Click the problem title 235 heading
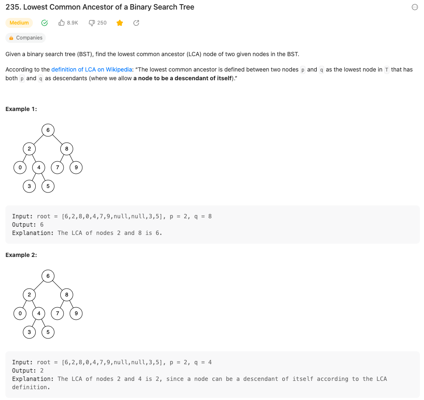This screenshot has width=424, height=400. point(100,7)
